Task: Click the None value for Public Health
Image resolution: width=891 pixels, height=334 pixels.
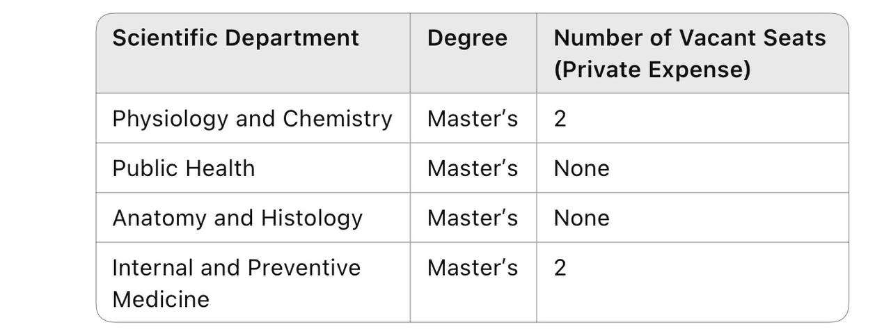Action: 581,168
